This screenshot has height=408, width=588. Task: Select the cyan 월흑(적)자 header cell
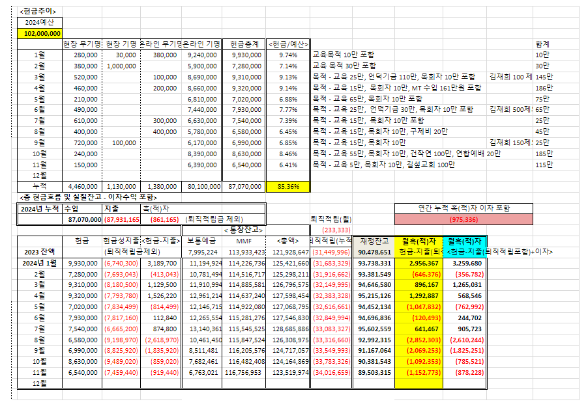click(x=465, y=241)
